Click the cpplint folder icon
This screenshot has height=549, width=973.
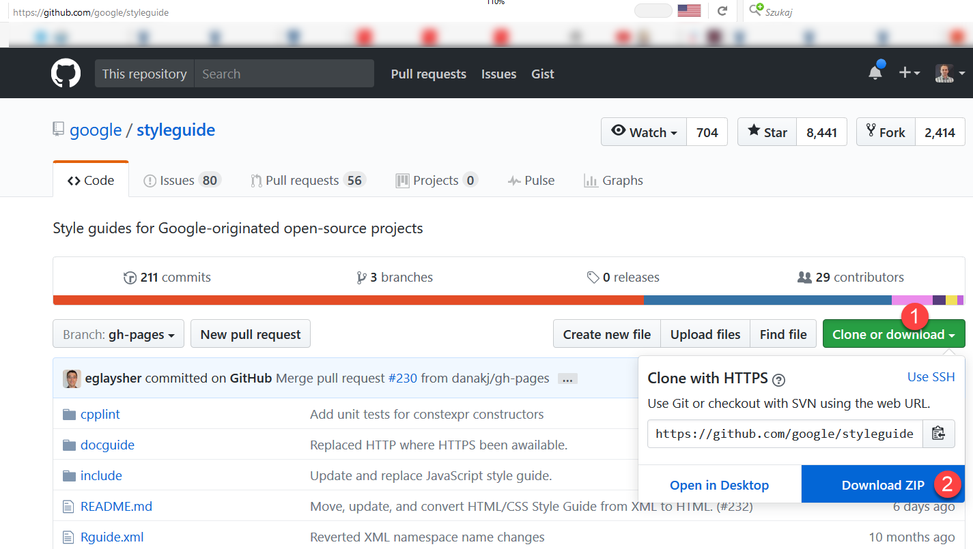[x=69, y=415]
